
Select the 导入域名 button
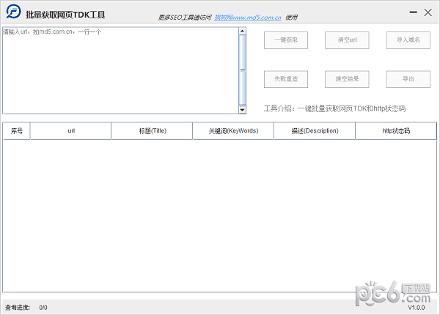point(408,40)
